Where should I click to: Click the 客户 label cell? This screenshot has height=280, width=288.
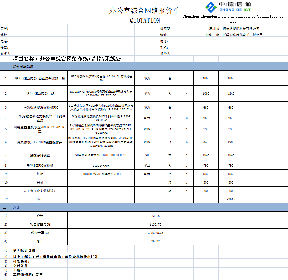[x=5, y=29]
